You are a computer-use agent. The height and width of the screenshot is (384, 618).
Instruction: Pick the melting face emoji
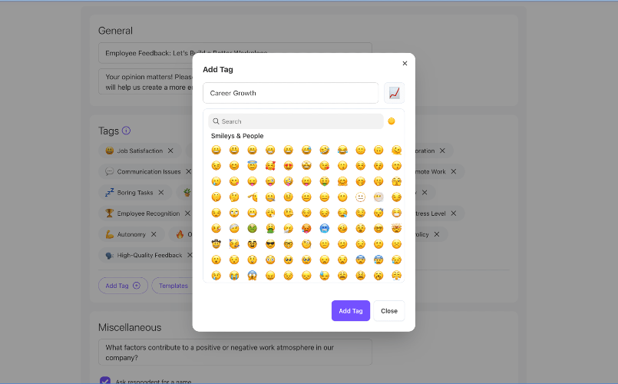point(396,150)
